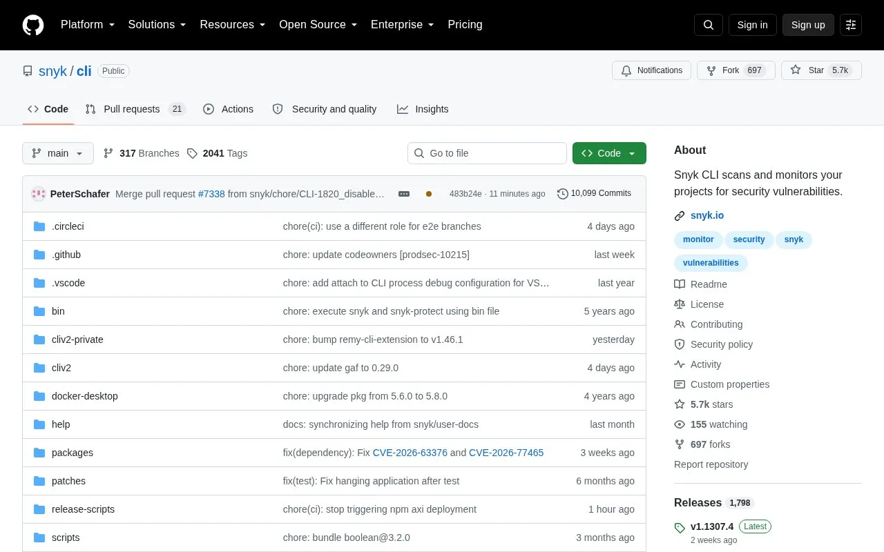Screen dimensions: 884x552
Task: Switch to the Actions tab
Action: [228, 109]
